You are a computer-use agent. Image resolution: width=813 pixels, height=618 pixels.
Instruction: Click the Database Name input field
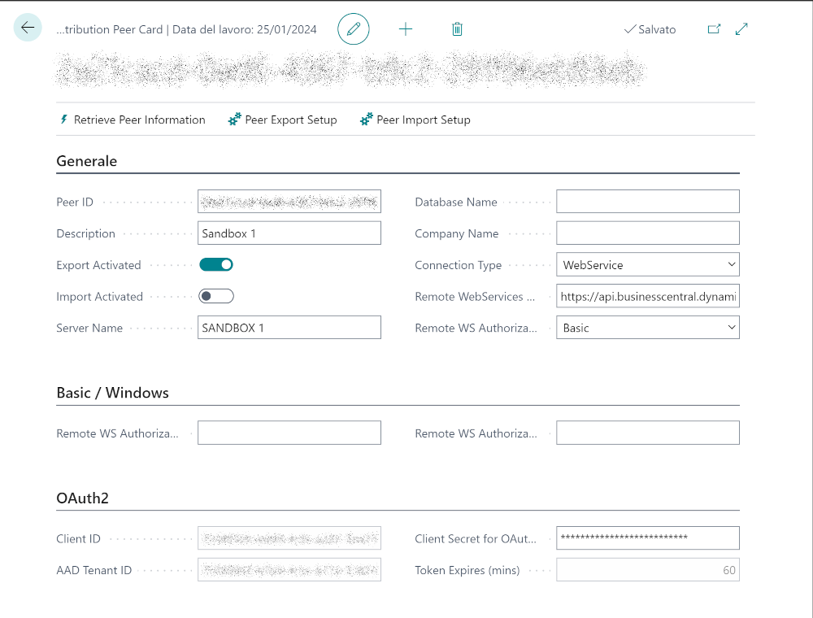pyautogui.click(x=648, y=202)
